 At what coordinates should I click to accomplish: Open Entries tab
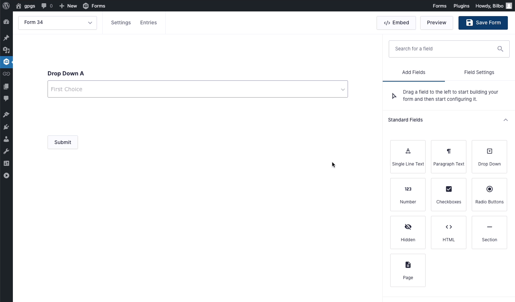tap(148, 23)
